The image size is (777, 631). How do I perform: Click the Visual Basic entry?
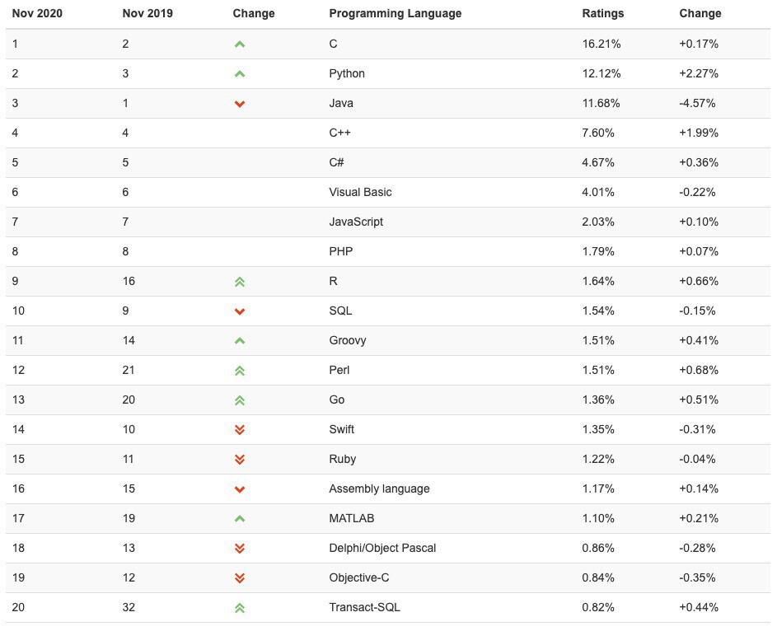360,192
